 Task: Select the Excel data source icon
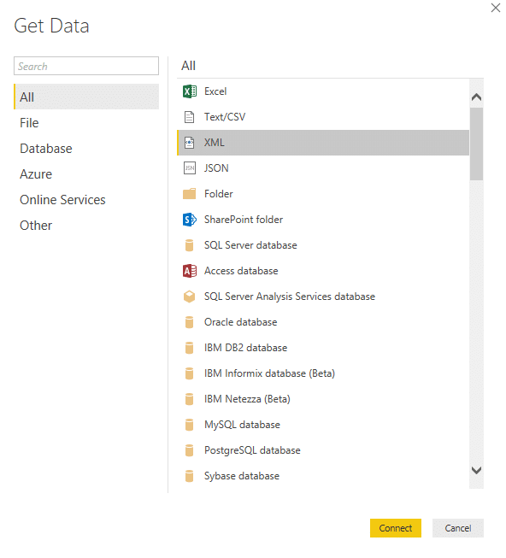(189, 91)
